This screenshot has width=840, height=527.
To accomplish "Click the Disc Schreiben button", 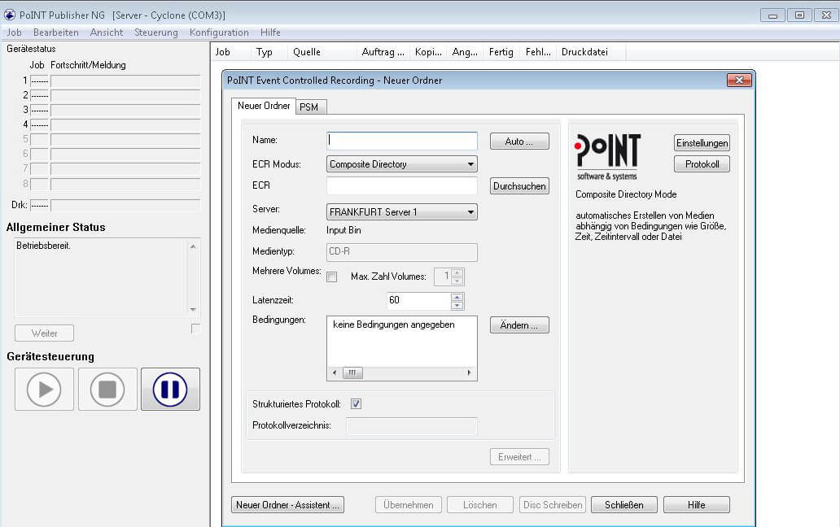I will [x=553, y=504].
